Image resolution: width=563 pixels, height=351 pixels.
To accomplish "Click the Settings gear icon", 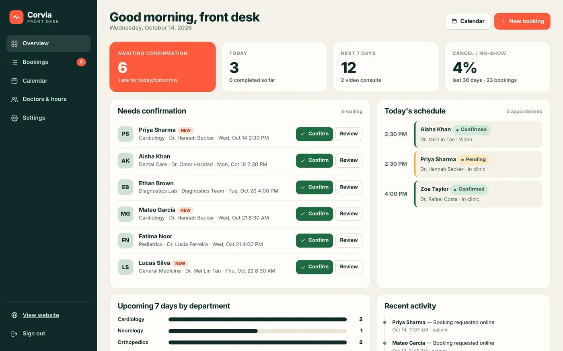I will point(14,118).
